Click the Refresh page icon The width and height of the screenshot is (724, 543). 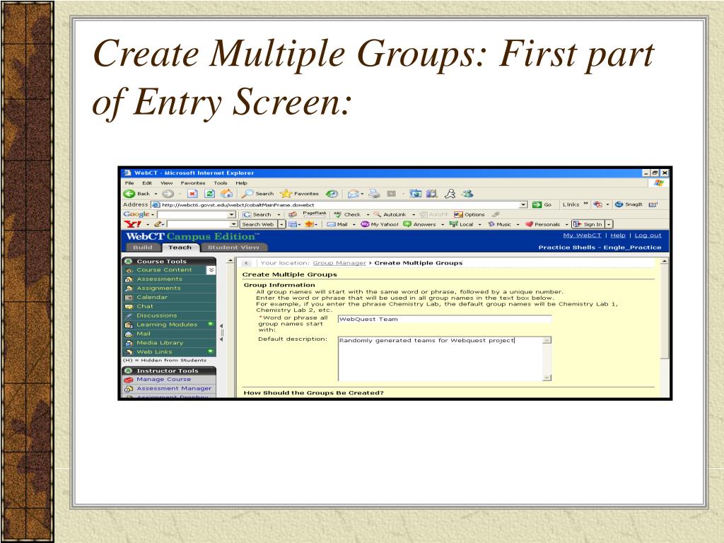[209, 194]
